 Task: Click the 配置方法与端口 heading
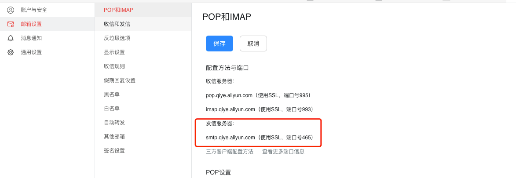[227, 68]
